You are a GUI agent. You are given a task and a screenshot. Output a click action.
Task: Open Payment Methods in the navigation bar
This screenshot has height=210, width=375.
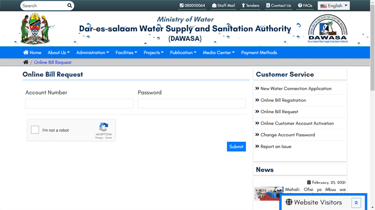[x=259, y=52]
